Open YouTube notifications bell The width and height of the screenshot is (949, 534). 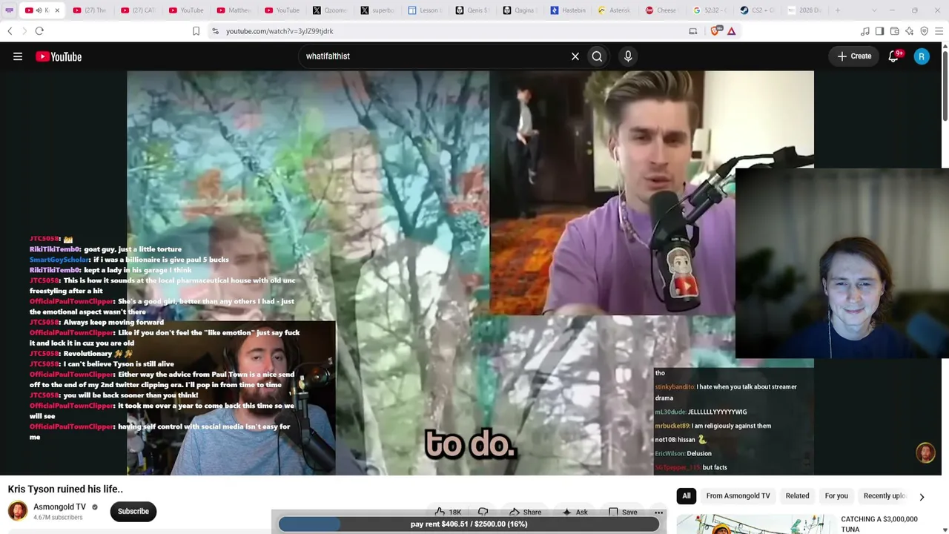894,56
